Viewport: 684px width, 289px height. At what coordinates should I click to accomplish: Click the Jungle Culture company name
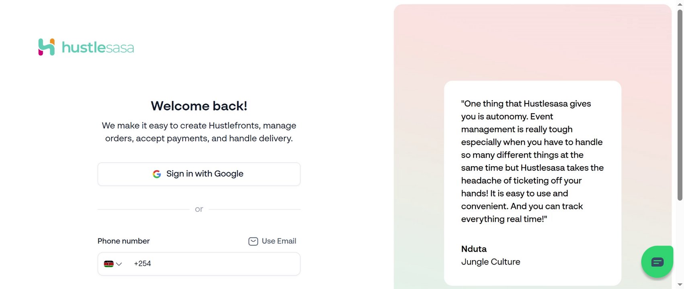click(x=490, y=262)
